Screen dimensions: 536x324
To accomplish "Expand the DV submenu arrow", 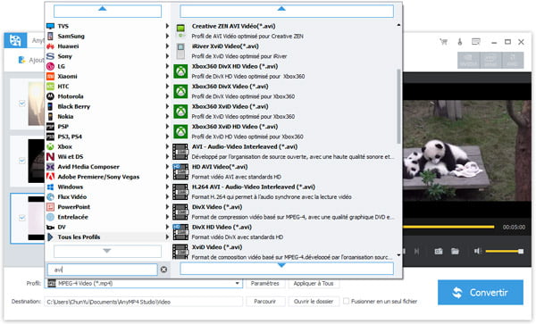I will click(167, 227).
